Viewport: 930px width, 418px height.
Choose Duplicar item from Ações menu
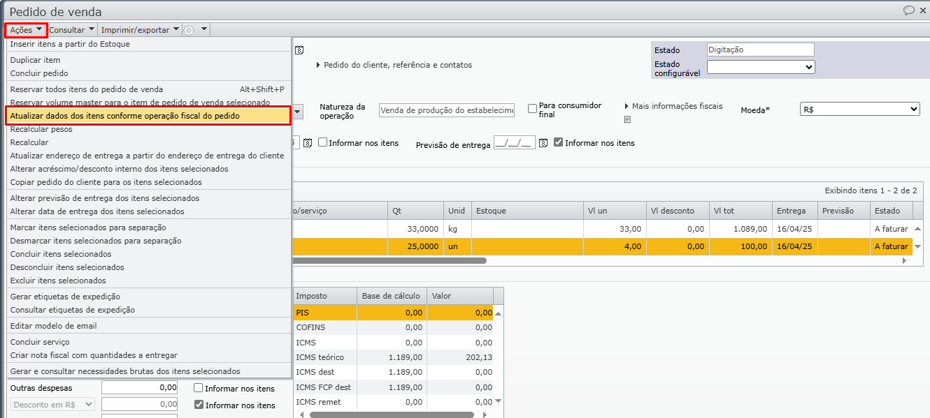pos(35,60)
